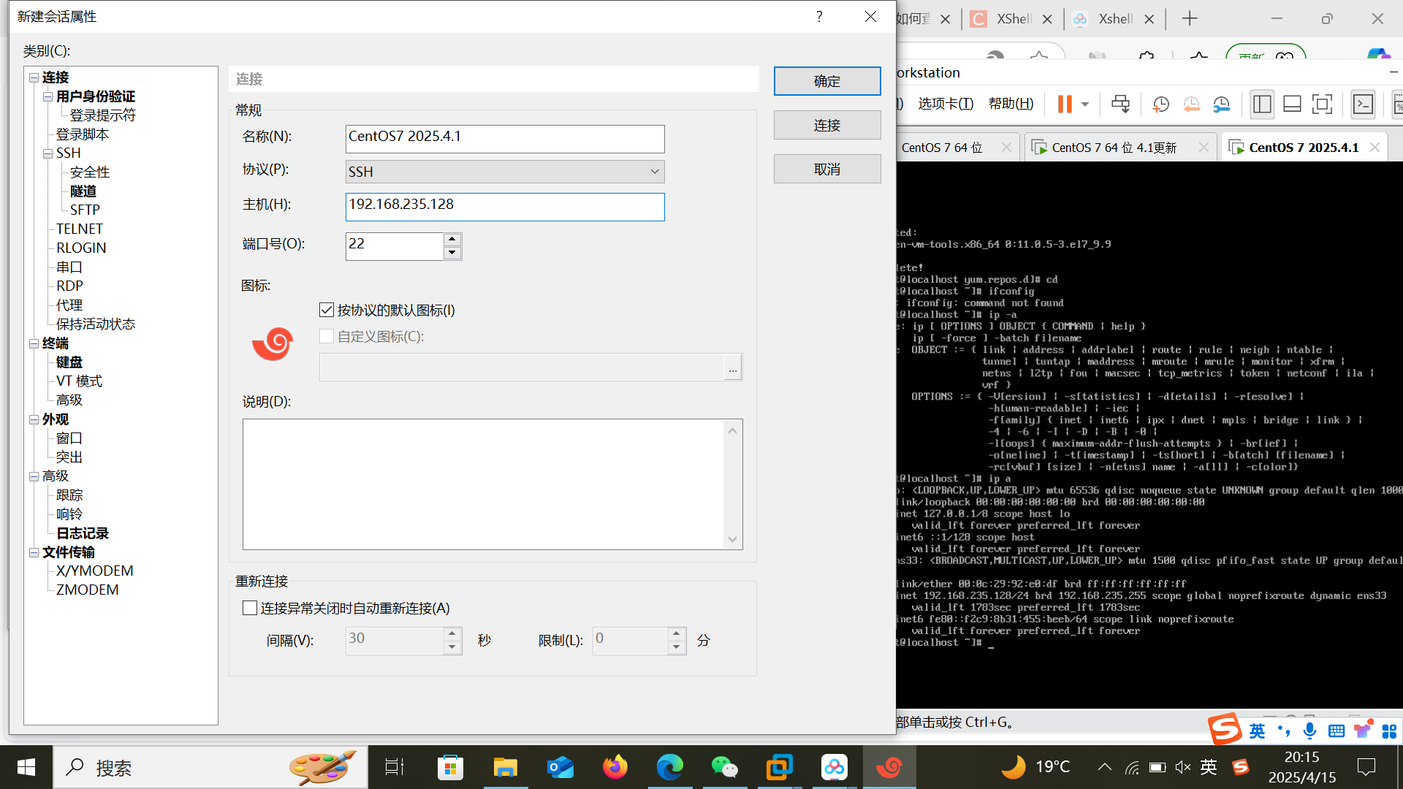1403x789 pixels.
Task: Open the 帮助(H) menu
Action: [x=1011, y=104]
